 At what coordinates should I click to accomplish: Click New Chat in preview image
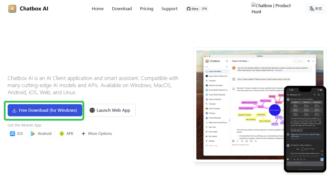pyautogui.click(x=212, y=127)
